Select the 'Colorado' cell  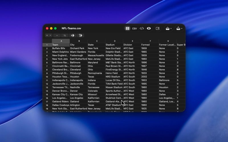pyautogui.click(x=97, y=91)
